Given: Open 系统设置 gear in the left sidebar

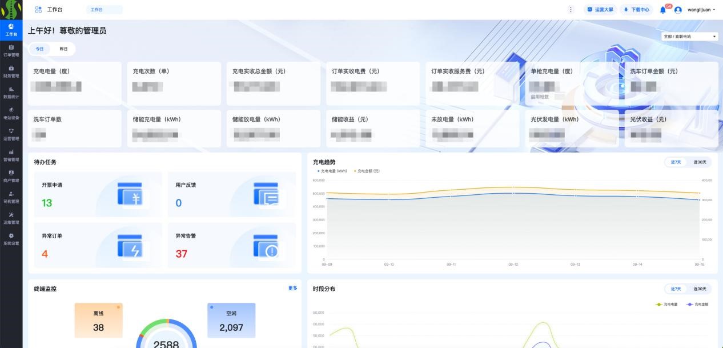Looking at the screenshot, I should coord(11,239).
